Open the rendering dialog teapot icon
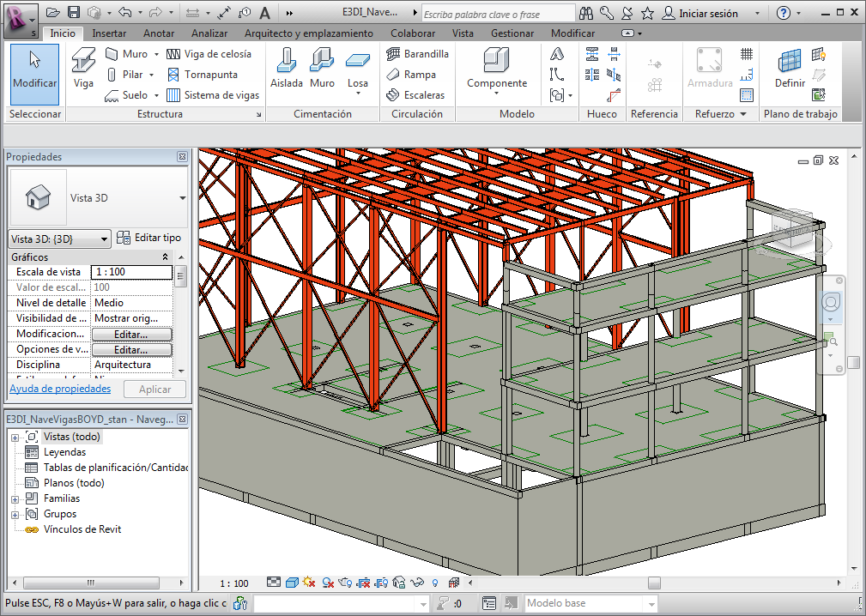The width and height of the screenshot is (866, 616). point(347,583)
